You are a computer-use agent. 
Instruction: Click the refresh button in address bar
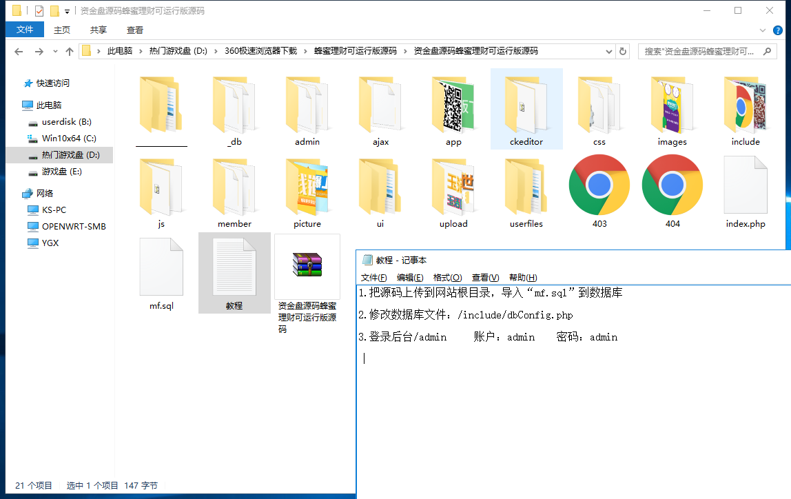click(x=623, y=51)
